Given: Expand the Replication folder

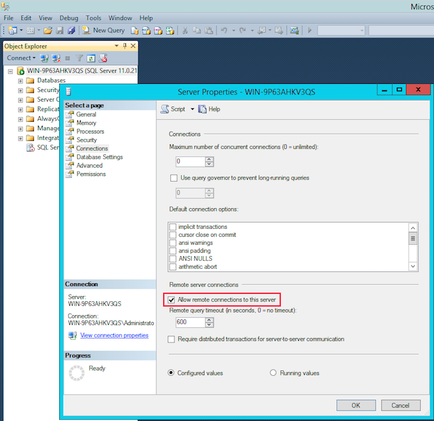Looking at the screenshot, I should (x=20, y=110).
